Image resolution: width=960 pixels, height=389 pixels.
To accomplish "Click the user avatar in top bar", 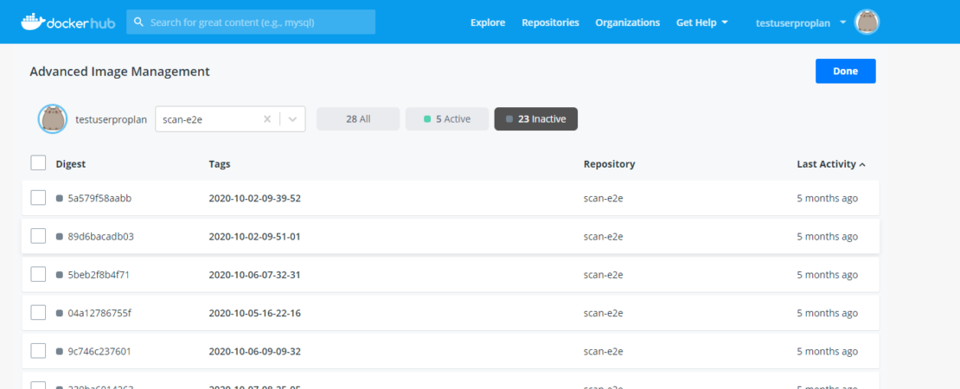I will point(867,22).
